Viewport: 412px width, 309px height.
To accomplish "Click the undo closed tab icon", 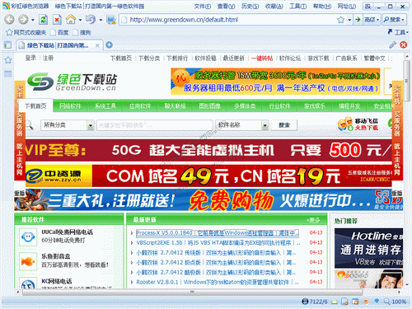I will pos(91,19).
